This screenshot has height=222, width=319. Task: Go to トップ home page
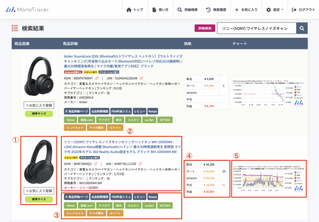(x=135, y=10)
